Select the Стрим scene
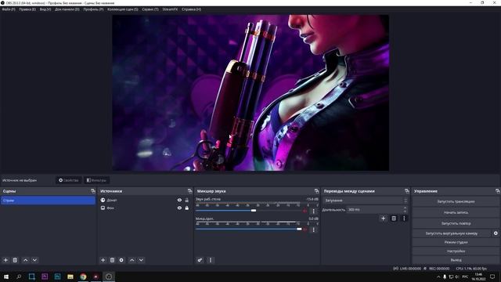 pos(48,201)
